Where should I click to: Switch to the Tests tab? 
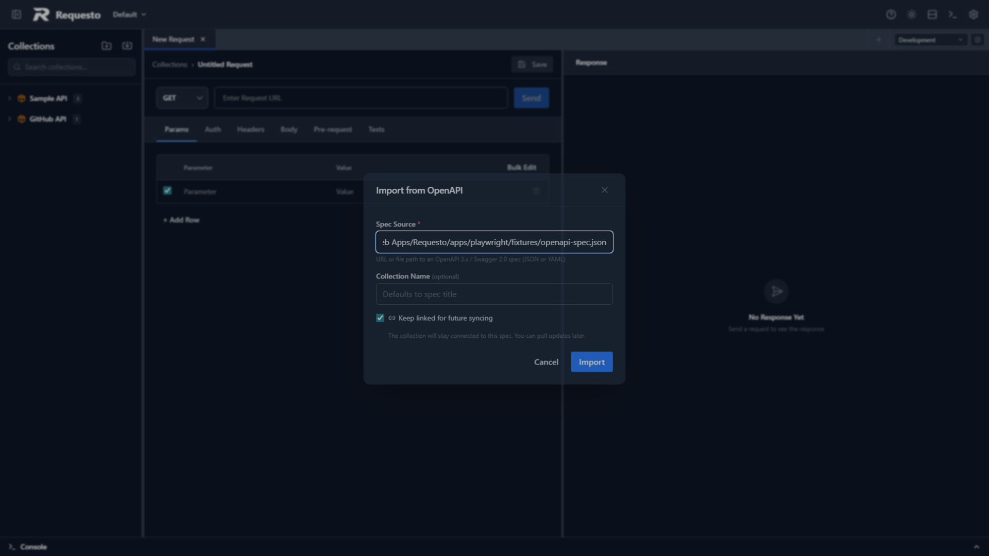pyautogui.click(x=376, y=129)
